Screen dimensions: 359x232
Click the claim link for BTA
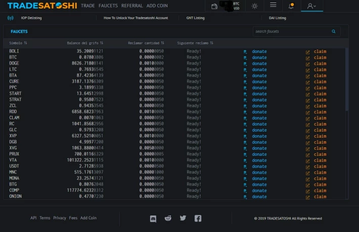[x=320, y=76]
